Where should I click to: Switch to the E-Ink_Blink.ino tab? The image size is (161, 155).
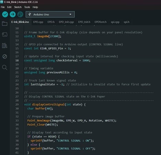click(20, 22)
